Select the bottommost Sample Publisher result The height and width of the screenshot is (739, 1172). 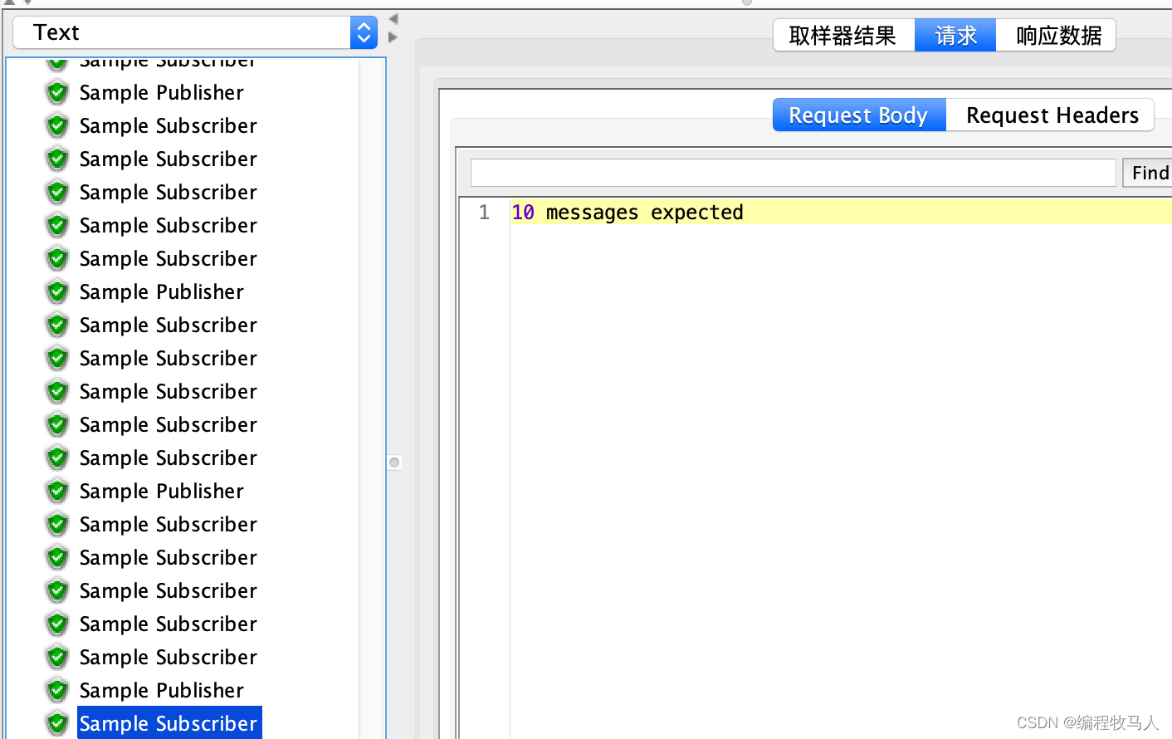click(x=162, y=690)
